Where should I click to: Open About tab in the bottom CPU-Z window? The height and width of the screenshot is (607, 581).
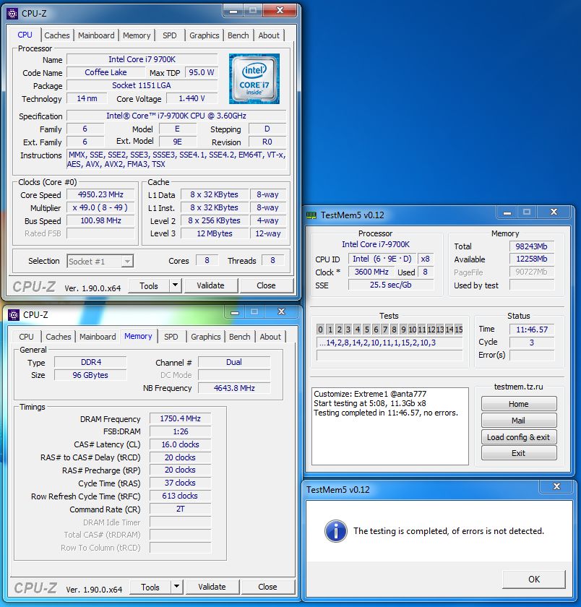270,337
